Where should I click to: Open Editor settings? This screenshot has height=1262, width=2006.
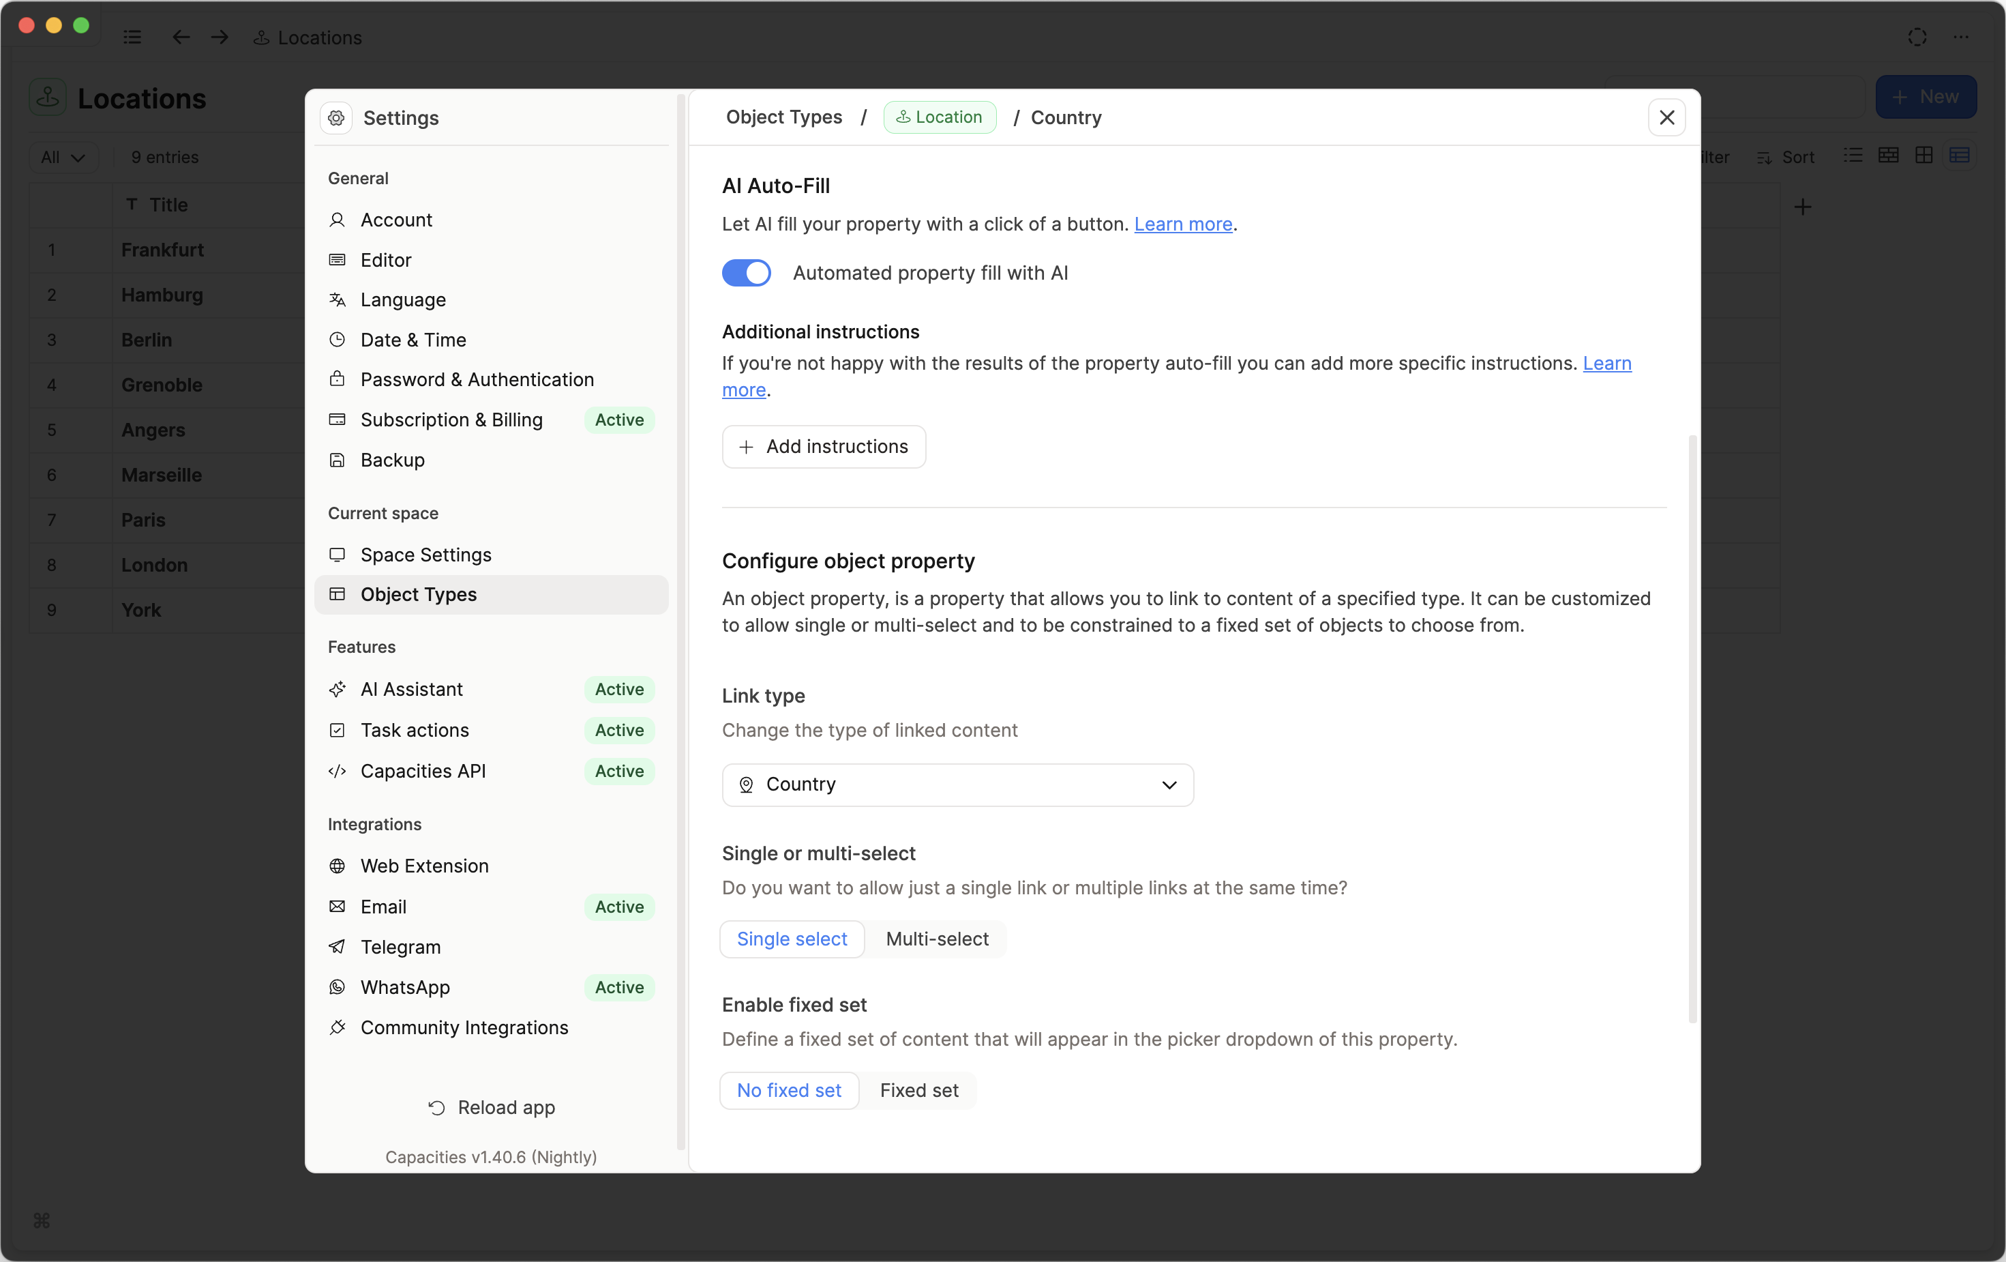coord(492,260)
